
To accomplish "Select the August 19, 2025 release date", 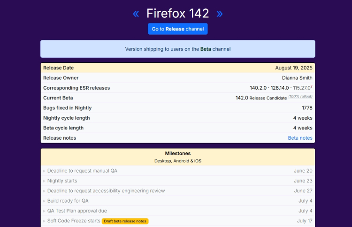I will tap(294, 68).
